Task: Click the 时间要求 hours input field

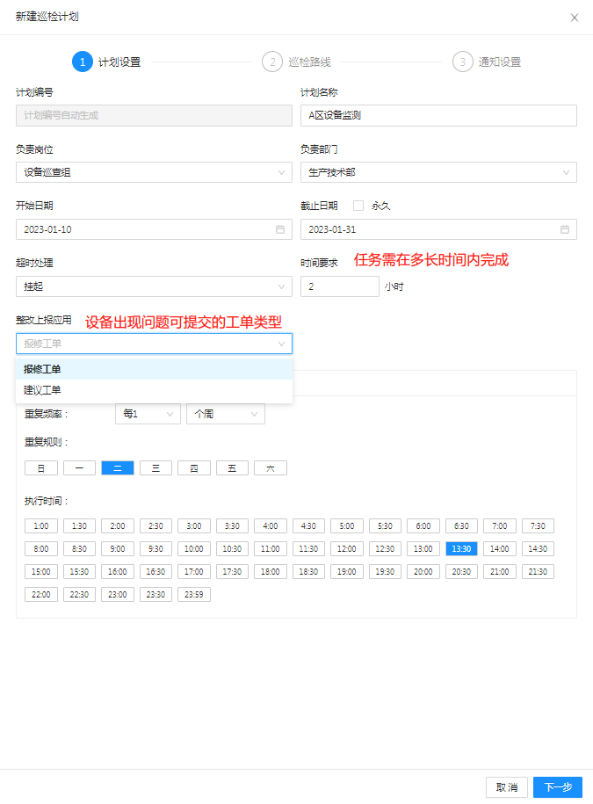Action: tap(339, 286)
